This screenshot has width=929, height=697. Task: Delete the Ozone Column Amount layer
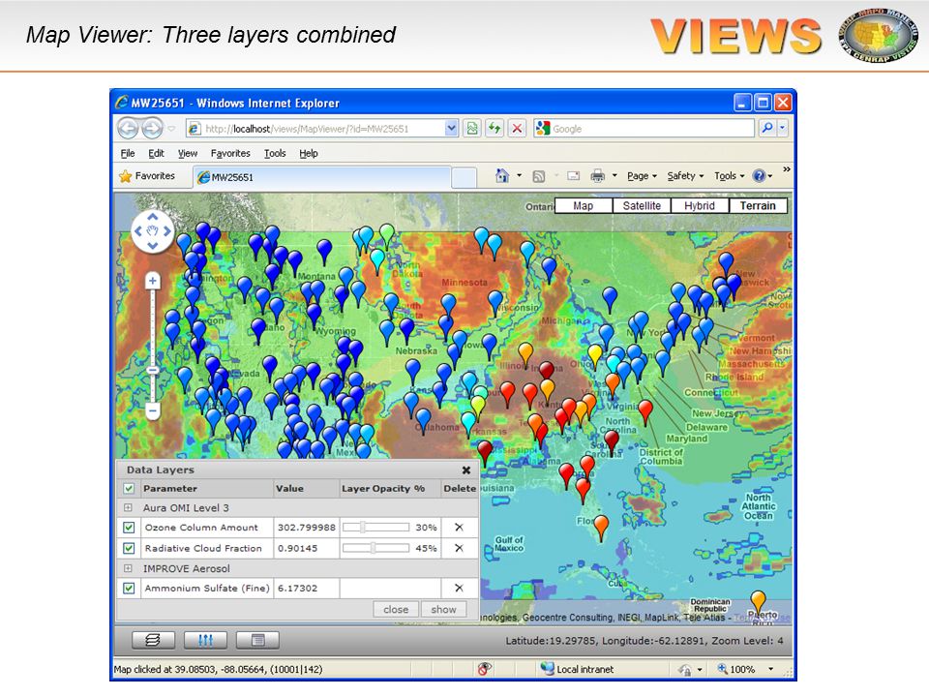(459, 527)
